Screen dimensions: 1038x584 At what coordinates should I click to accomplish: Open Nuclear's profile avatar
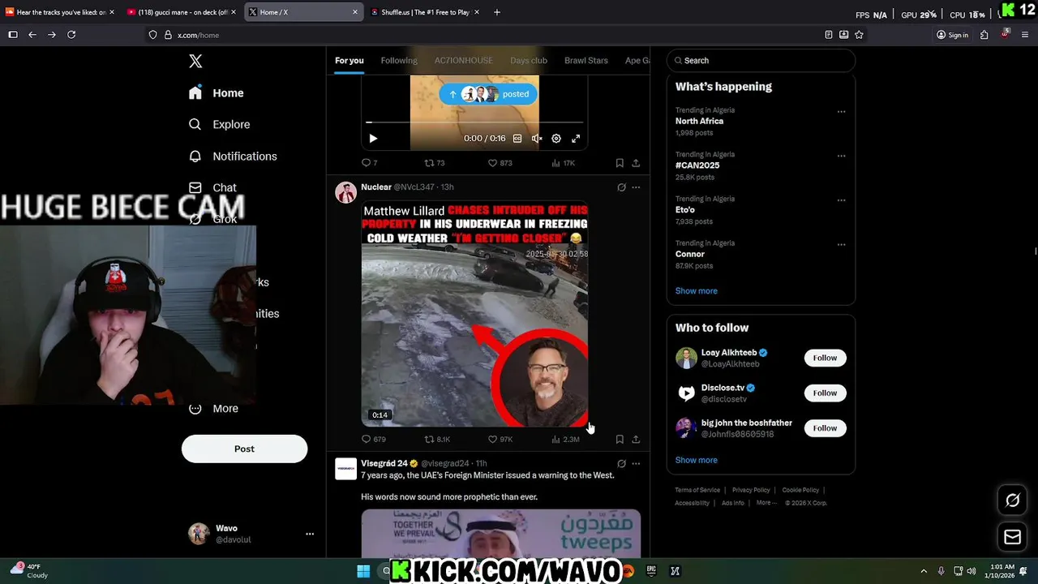click(x=346, y=192)
